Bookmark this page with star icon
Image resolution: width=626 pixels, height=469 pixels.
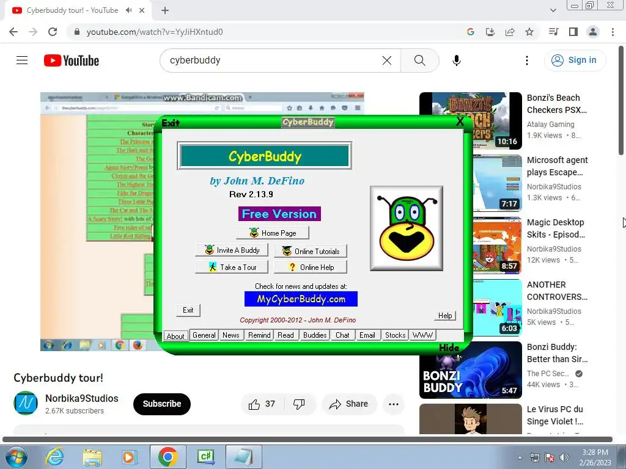click(x=529, y=32)
